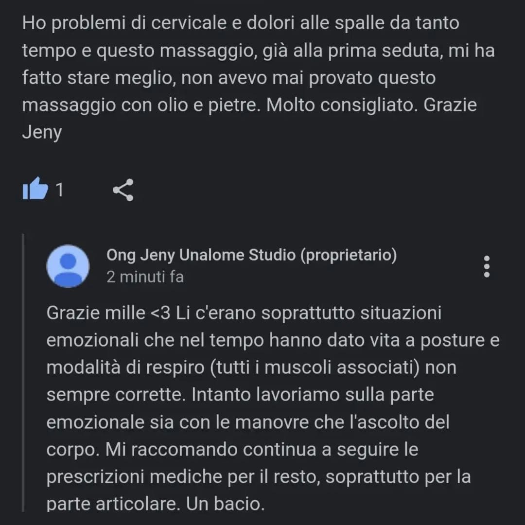Select the review line starting 'Ho problemi di cervicale'

(241, 23)
